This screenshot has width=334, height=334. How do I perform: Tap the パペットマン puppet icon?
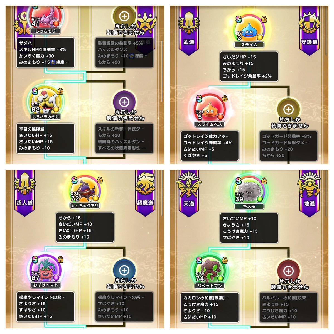point(209,272)
